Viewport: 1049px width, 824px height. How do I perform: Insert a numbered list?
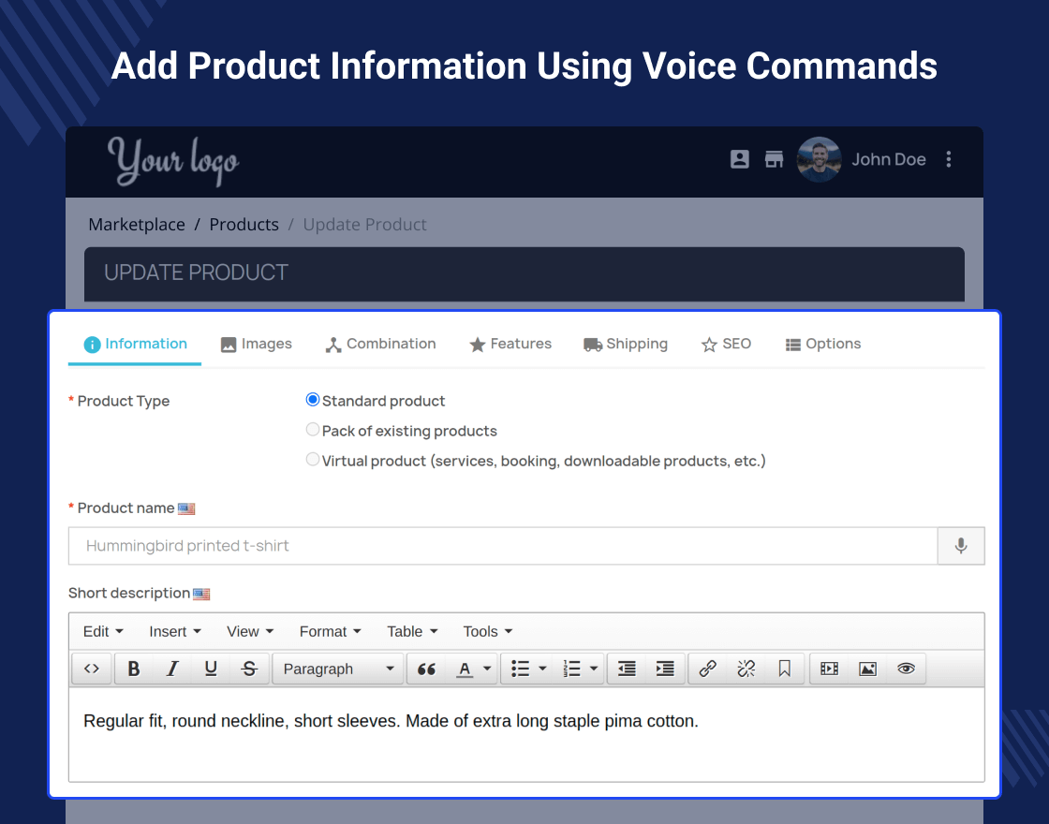572,669
